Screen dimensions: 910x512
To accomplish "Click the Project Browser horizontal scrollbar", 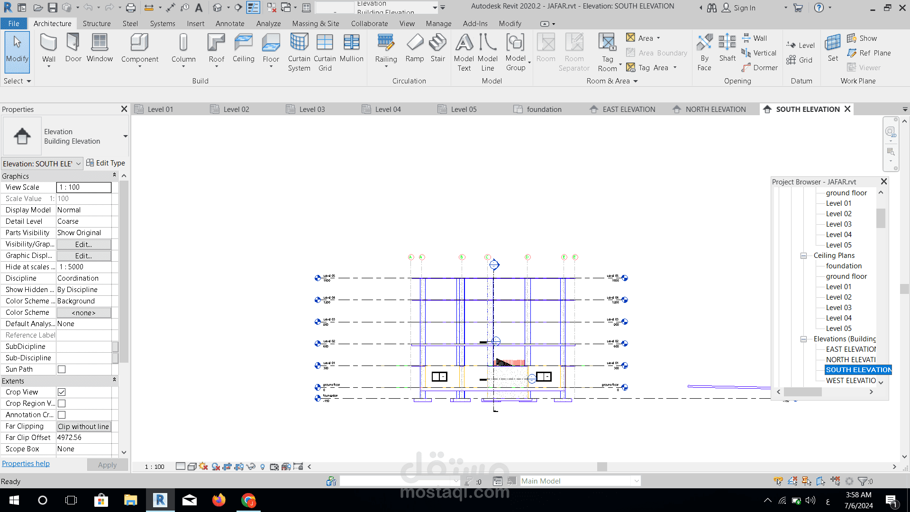I will [802, 392].
